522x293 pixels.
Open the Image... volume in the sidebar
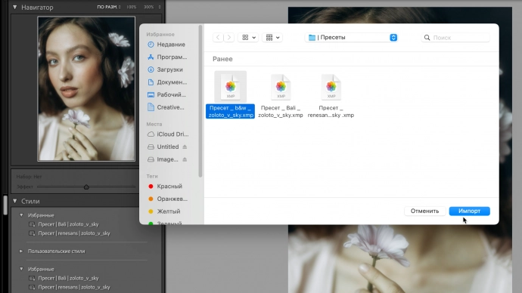(x=163, y=159)
